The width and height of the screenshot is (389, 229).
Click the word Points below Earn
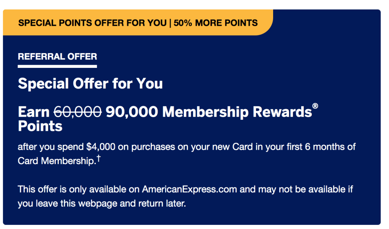[x=40, y=126]
